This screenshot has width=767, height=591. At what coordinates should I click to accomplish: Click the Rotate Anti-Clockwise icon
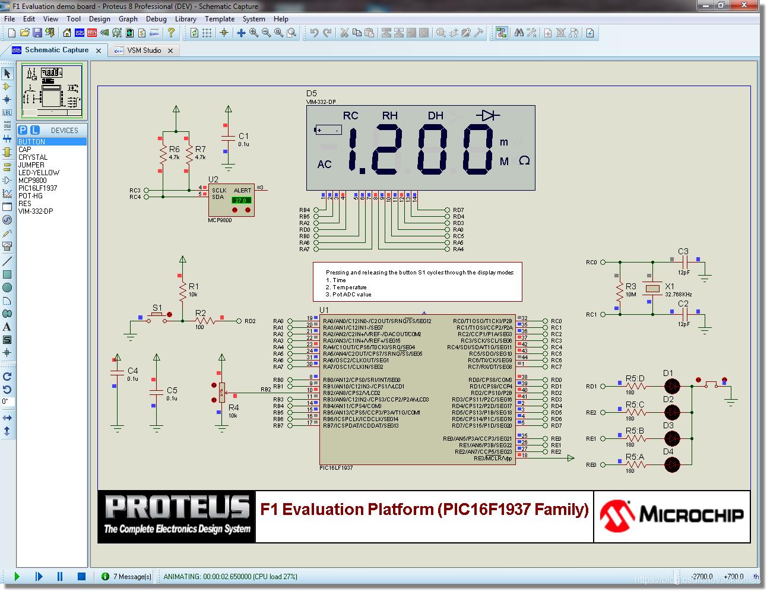pos(7,389)
